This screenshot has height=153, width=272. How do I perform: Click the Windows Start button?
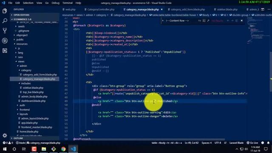pyautogui.click(x=5, y=149)
